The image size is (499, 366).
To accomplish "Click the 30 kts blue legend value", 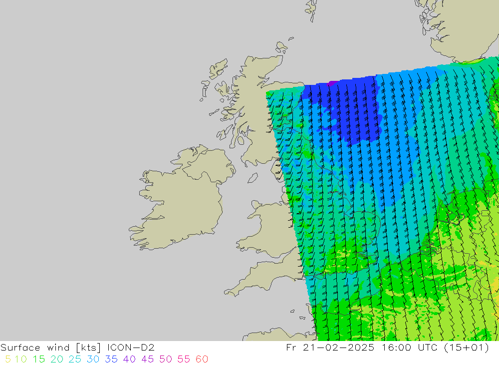I will pyautogui.click(x=93, y=359).
